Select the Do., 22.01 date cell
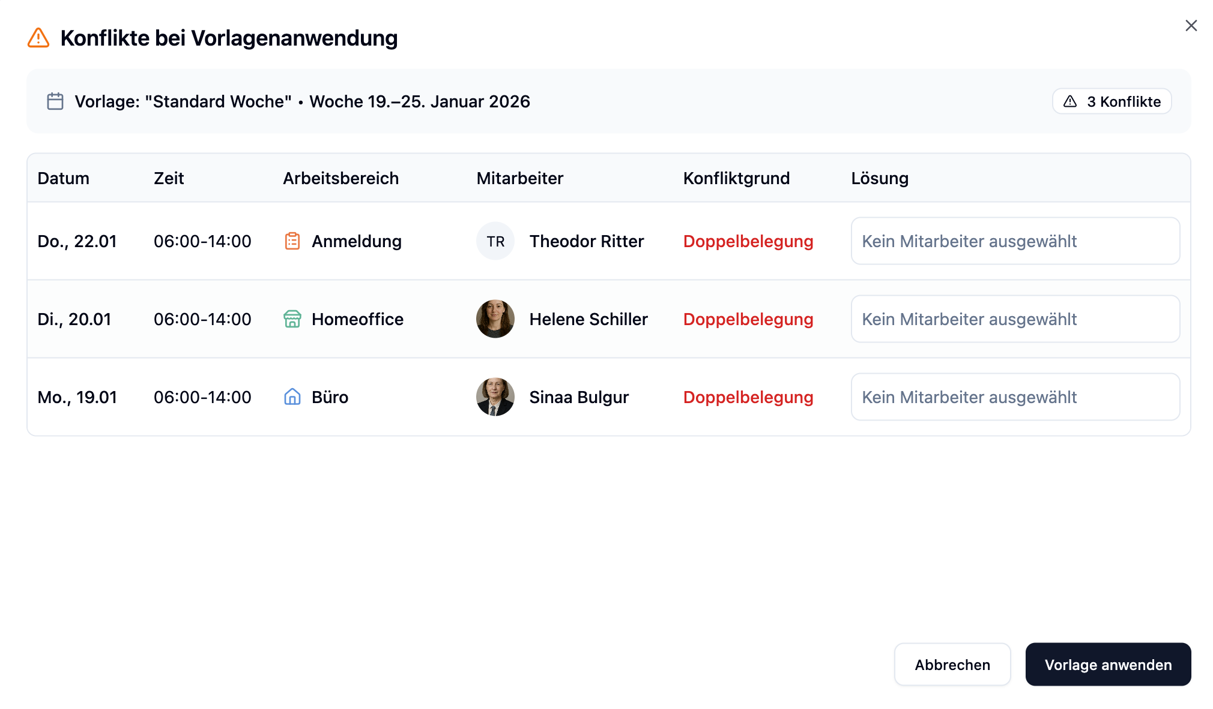 (x=77, y=241)
